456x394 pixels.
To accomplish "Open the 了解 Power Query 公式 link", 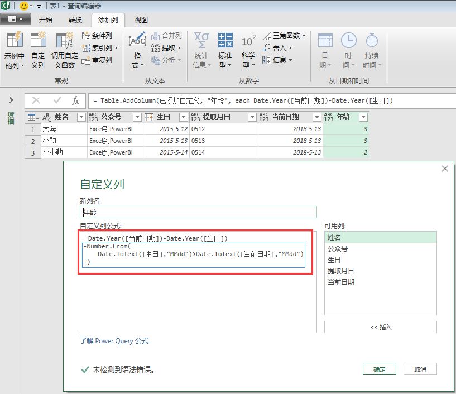I will 114,341.
